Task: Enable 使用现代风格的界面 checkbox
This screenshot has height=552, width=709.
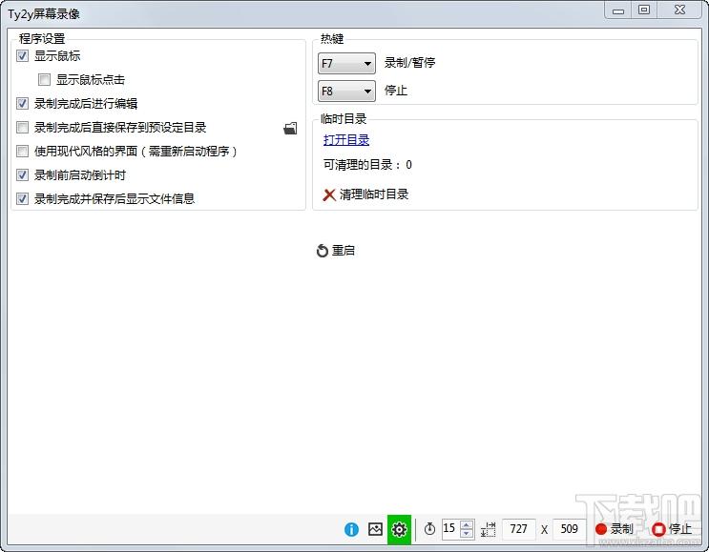Action: click(22, 151)
